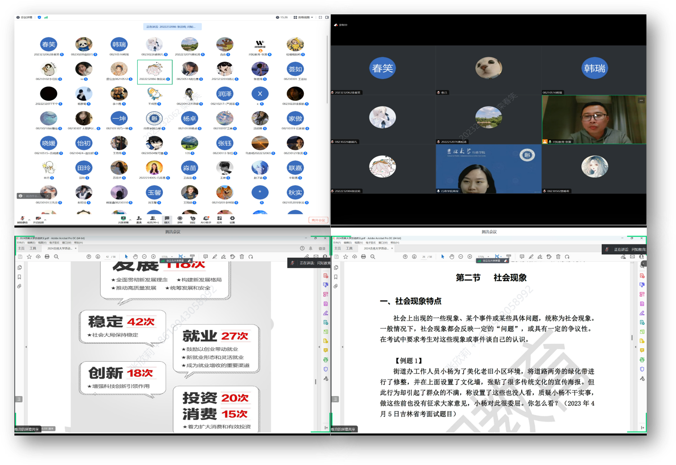Screen dimensions: 676x465
Task: Switch to Tools tab in right Acrobat window
Action: coord(349,248)
